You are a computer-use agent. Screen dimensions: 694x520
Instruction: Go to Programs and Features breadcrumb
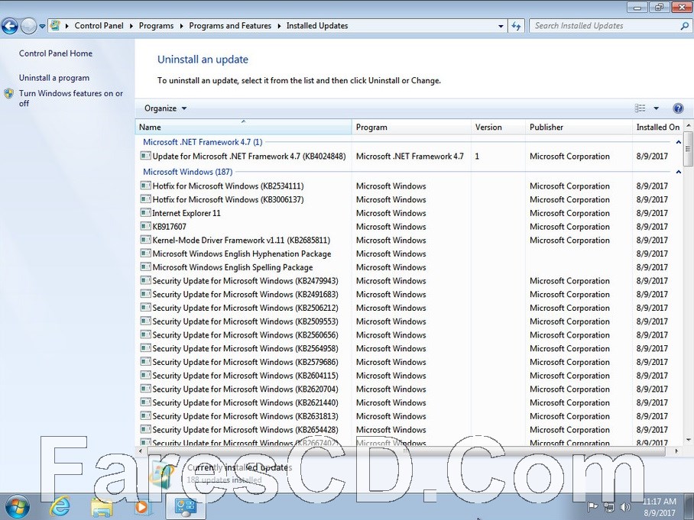230,26
